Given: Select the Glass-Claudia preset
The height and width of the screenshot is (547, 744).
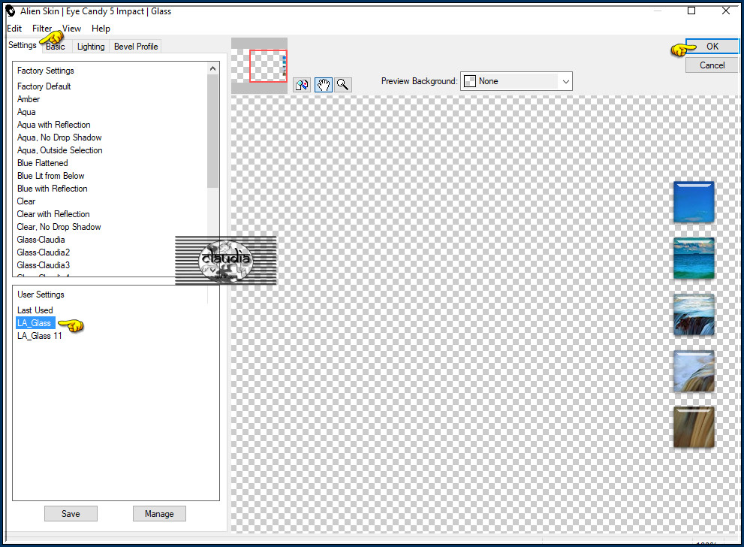Looking at the screenshot, I should tap(41, 240).
